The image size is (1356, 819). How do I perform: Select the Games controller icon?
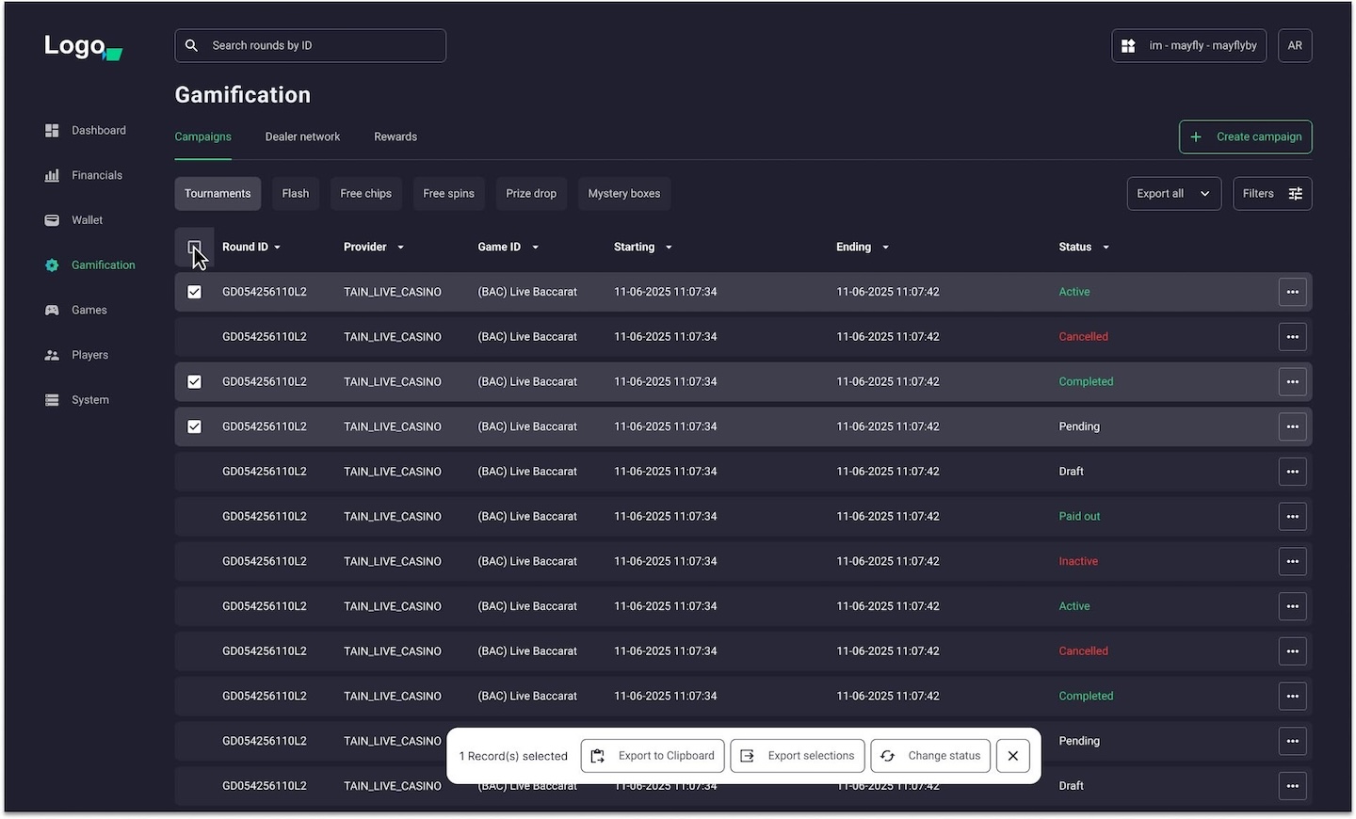(52, 311)
